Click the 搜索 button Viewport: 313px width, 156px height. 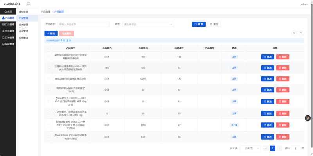pyautogui.click(x=199, y=24)
